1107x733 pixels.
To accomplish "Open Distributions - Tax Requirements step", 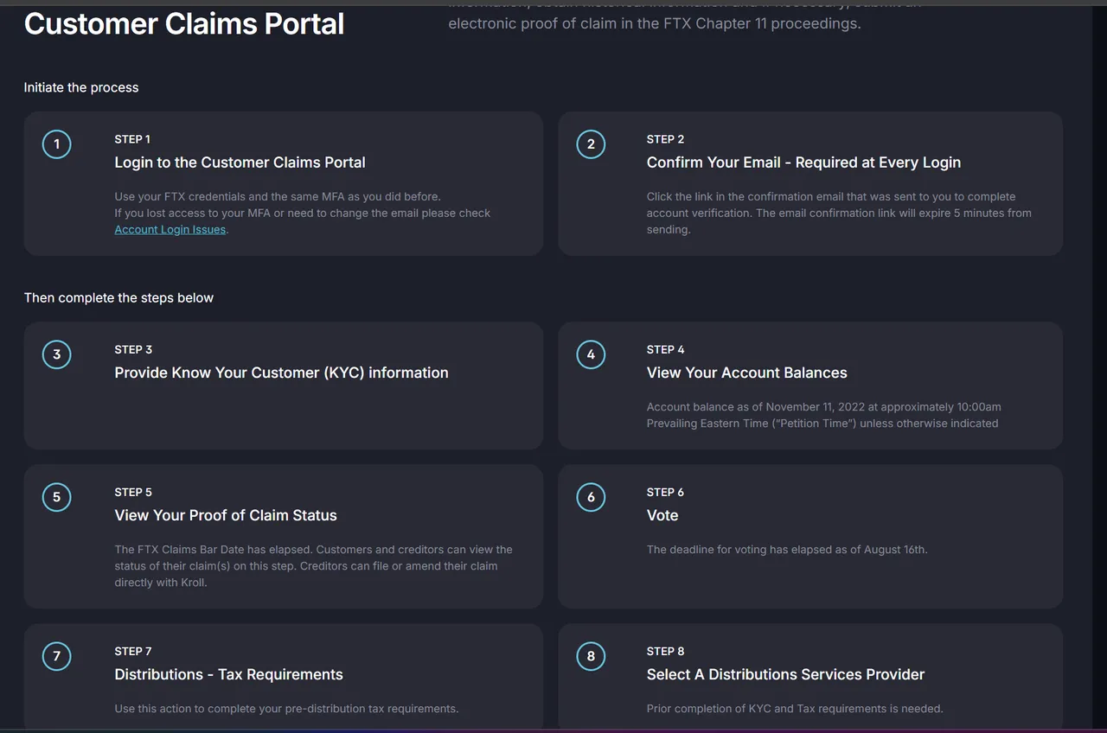I will click(x=228, y=674).
